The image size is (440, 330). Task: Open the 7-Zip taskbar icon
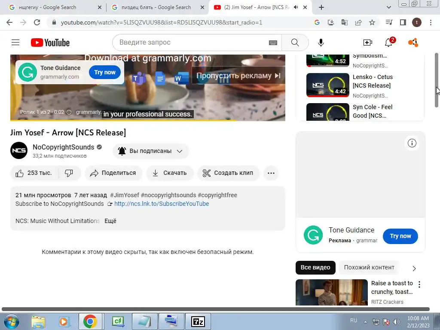click(198, 321)
